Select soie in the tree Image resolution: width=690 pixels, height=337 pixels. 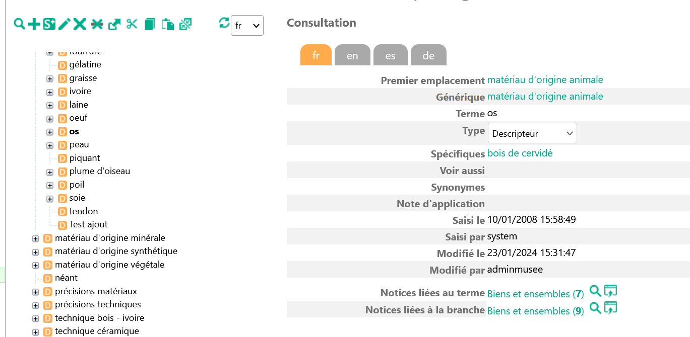[78, 198]
